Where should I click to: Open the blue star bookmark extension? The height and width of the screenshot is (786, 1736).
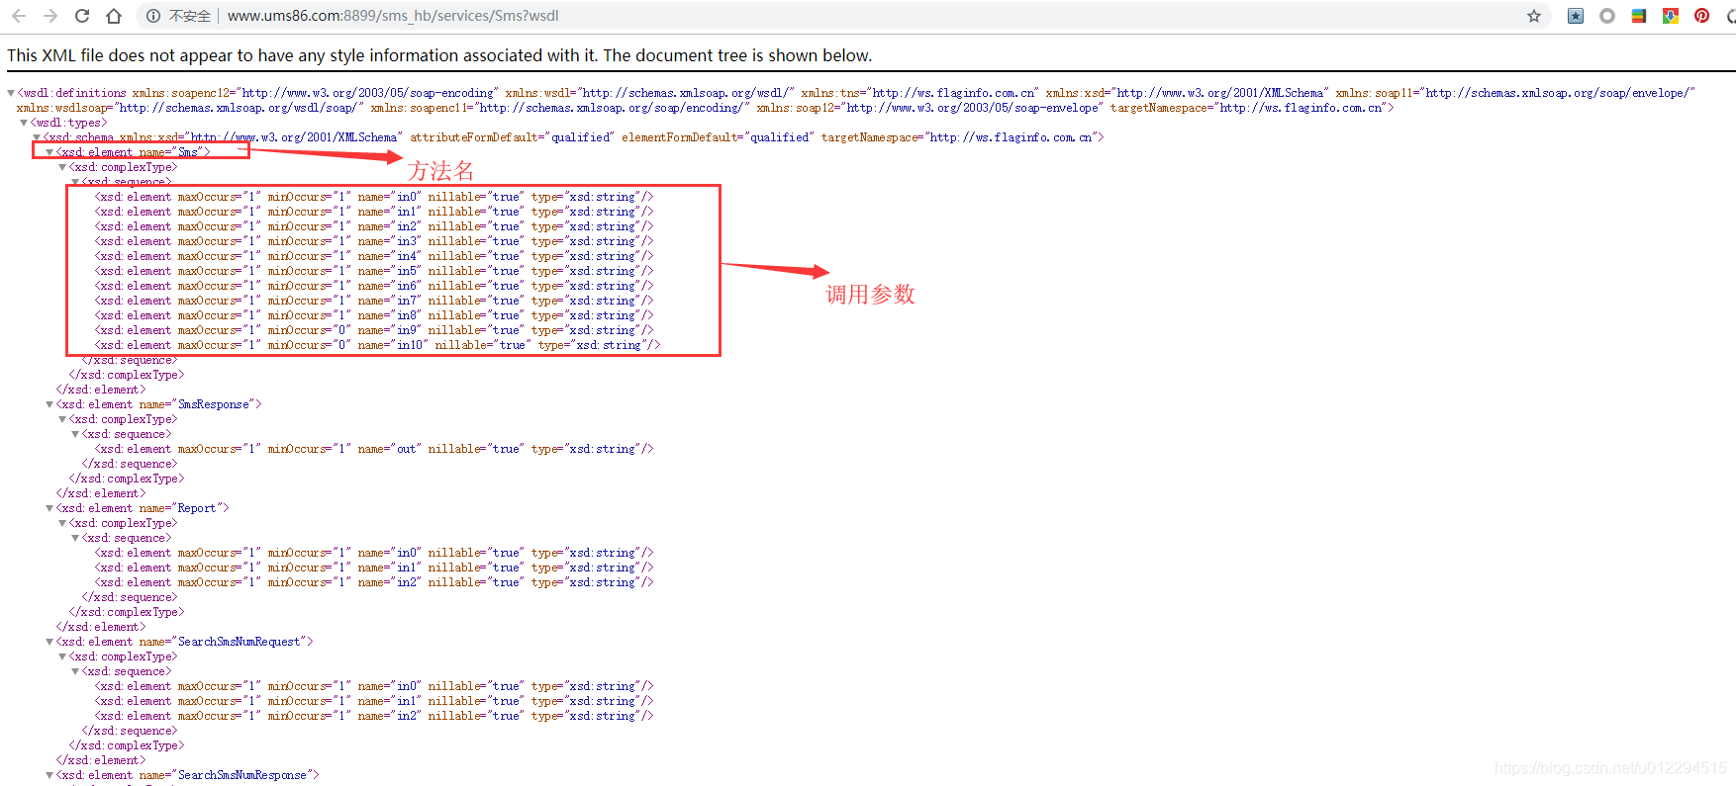[x=1576, y=16]
